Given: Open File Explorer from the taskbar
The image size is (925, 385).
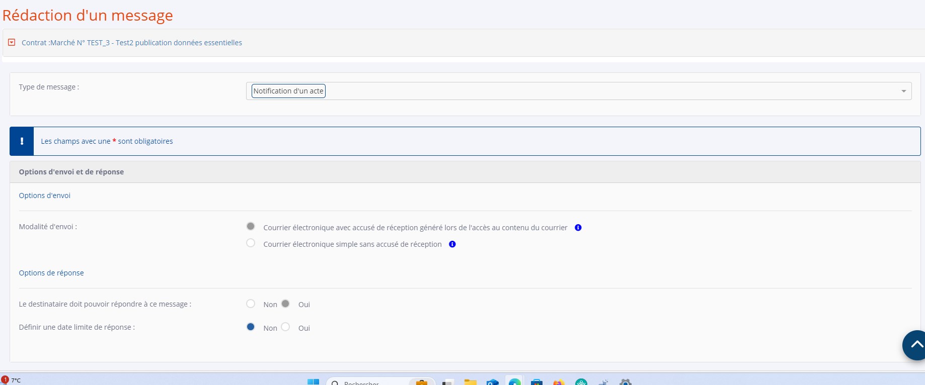Looking at the screenshot, I should [470, 382].
